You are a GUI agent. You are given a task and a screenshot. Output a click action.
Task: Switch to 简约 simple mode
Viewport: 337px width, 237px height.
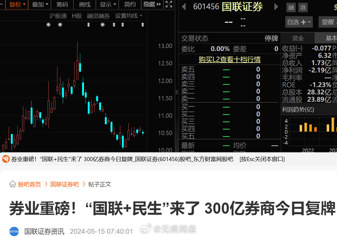[130, 4]
